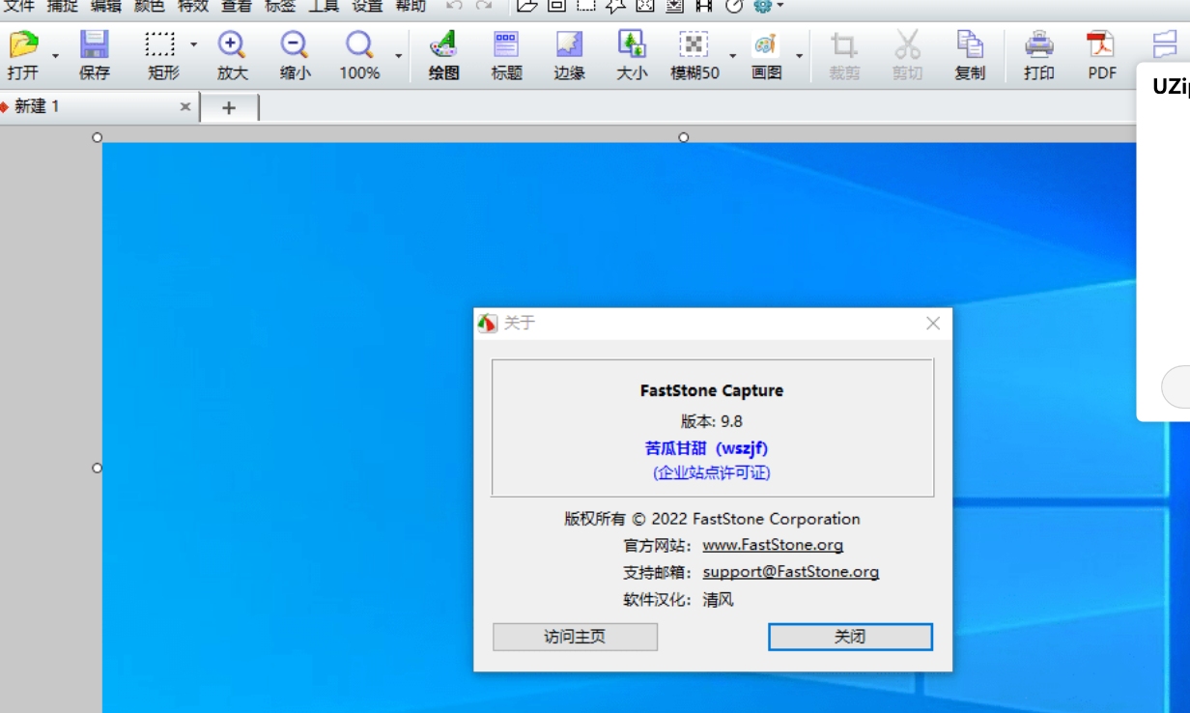Screen dimensions: 1190x713
Task: Click the 关于 dialog title icon
Action: pyautogui.click(x=488, y=323)
